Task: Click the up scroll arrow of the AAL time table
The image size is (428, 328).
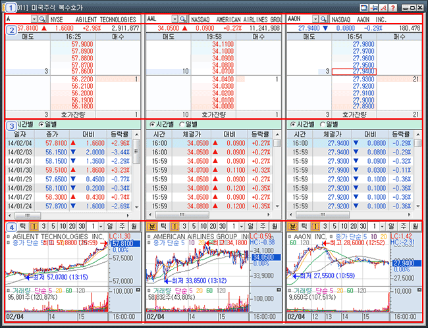Action: coord(277,135)
